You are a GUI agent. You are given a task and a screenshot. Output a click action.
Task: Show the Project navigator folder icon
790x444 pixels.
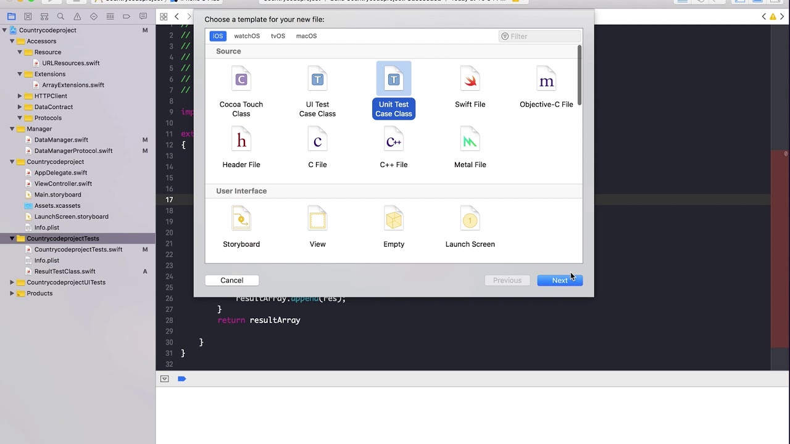pyautogui.click(x=11, y=17)
